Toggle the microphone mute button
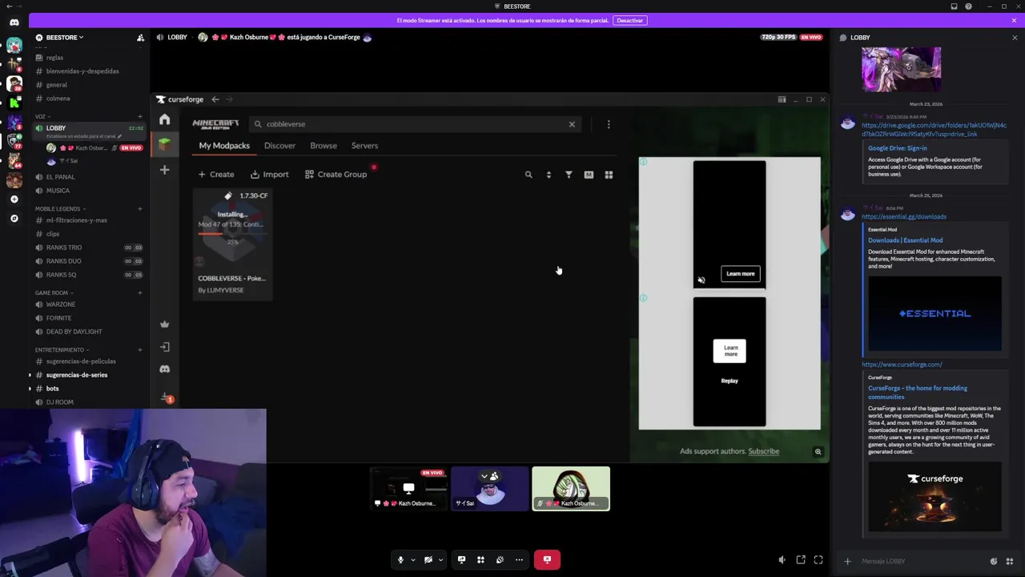The height and width of the screenshot is (577, 1025). [400, 559]
